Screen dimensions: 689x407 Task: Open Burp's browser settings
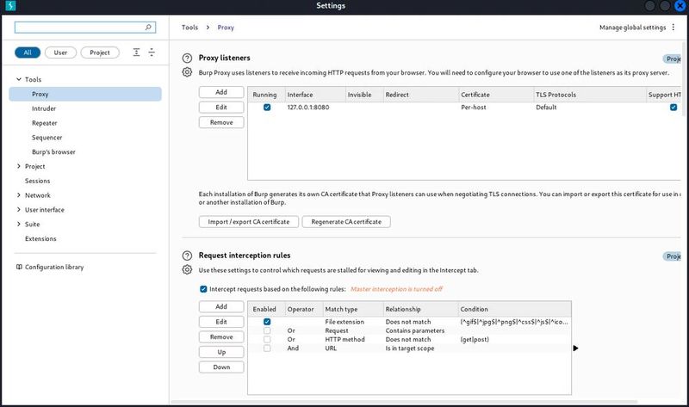tap(53, 152)
